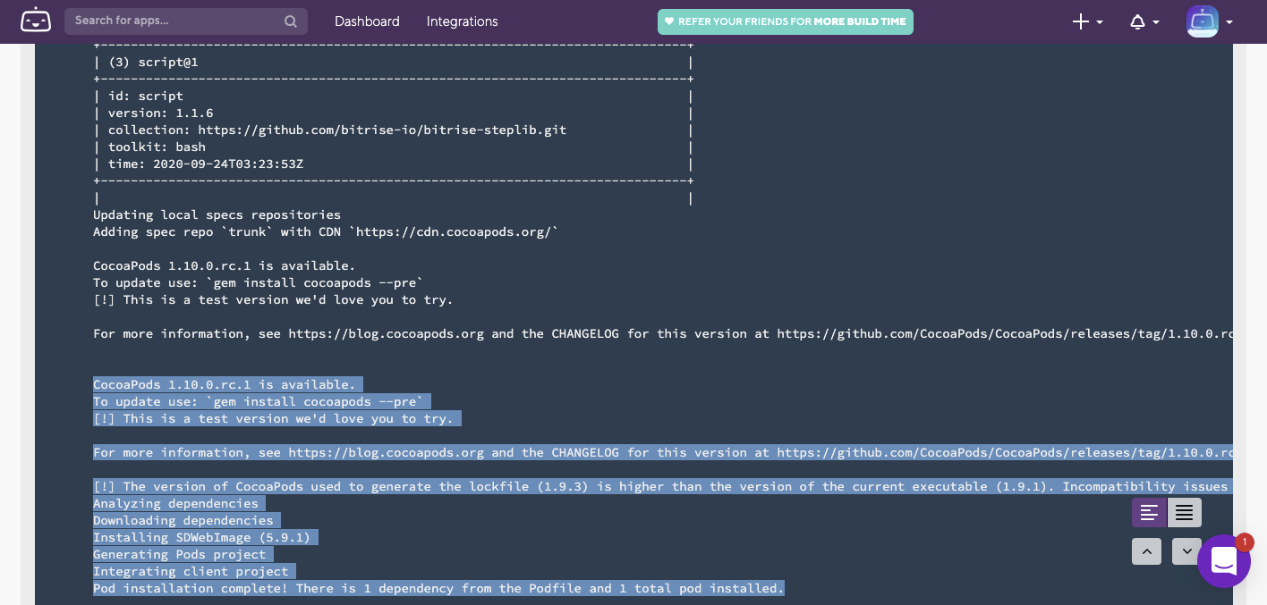Expand the caret beside the avatar

pyautogui.click(x=1229, y=22)
